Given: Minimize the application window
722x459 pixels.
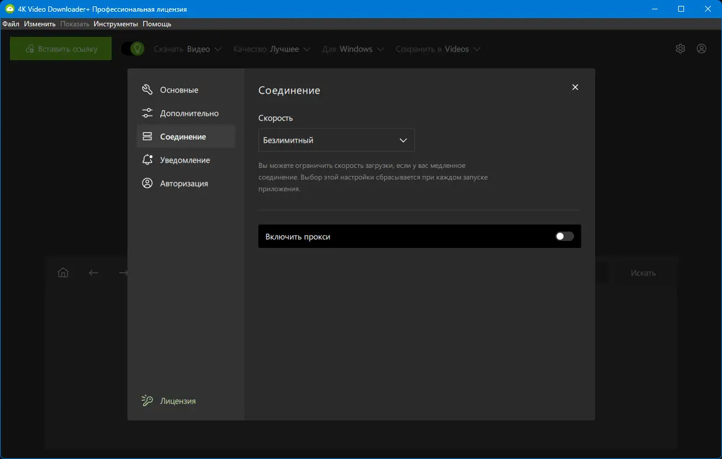Looking at the screenshot, I should pos(654,9).
